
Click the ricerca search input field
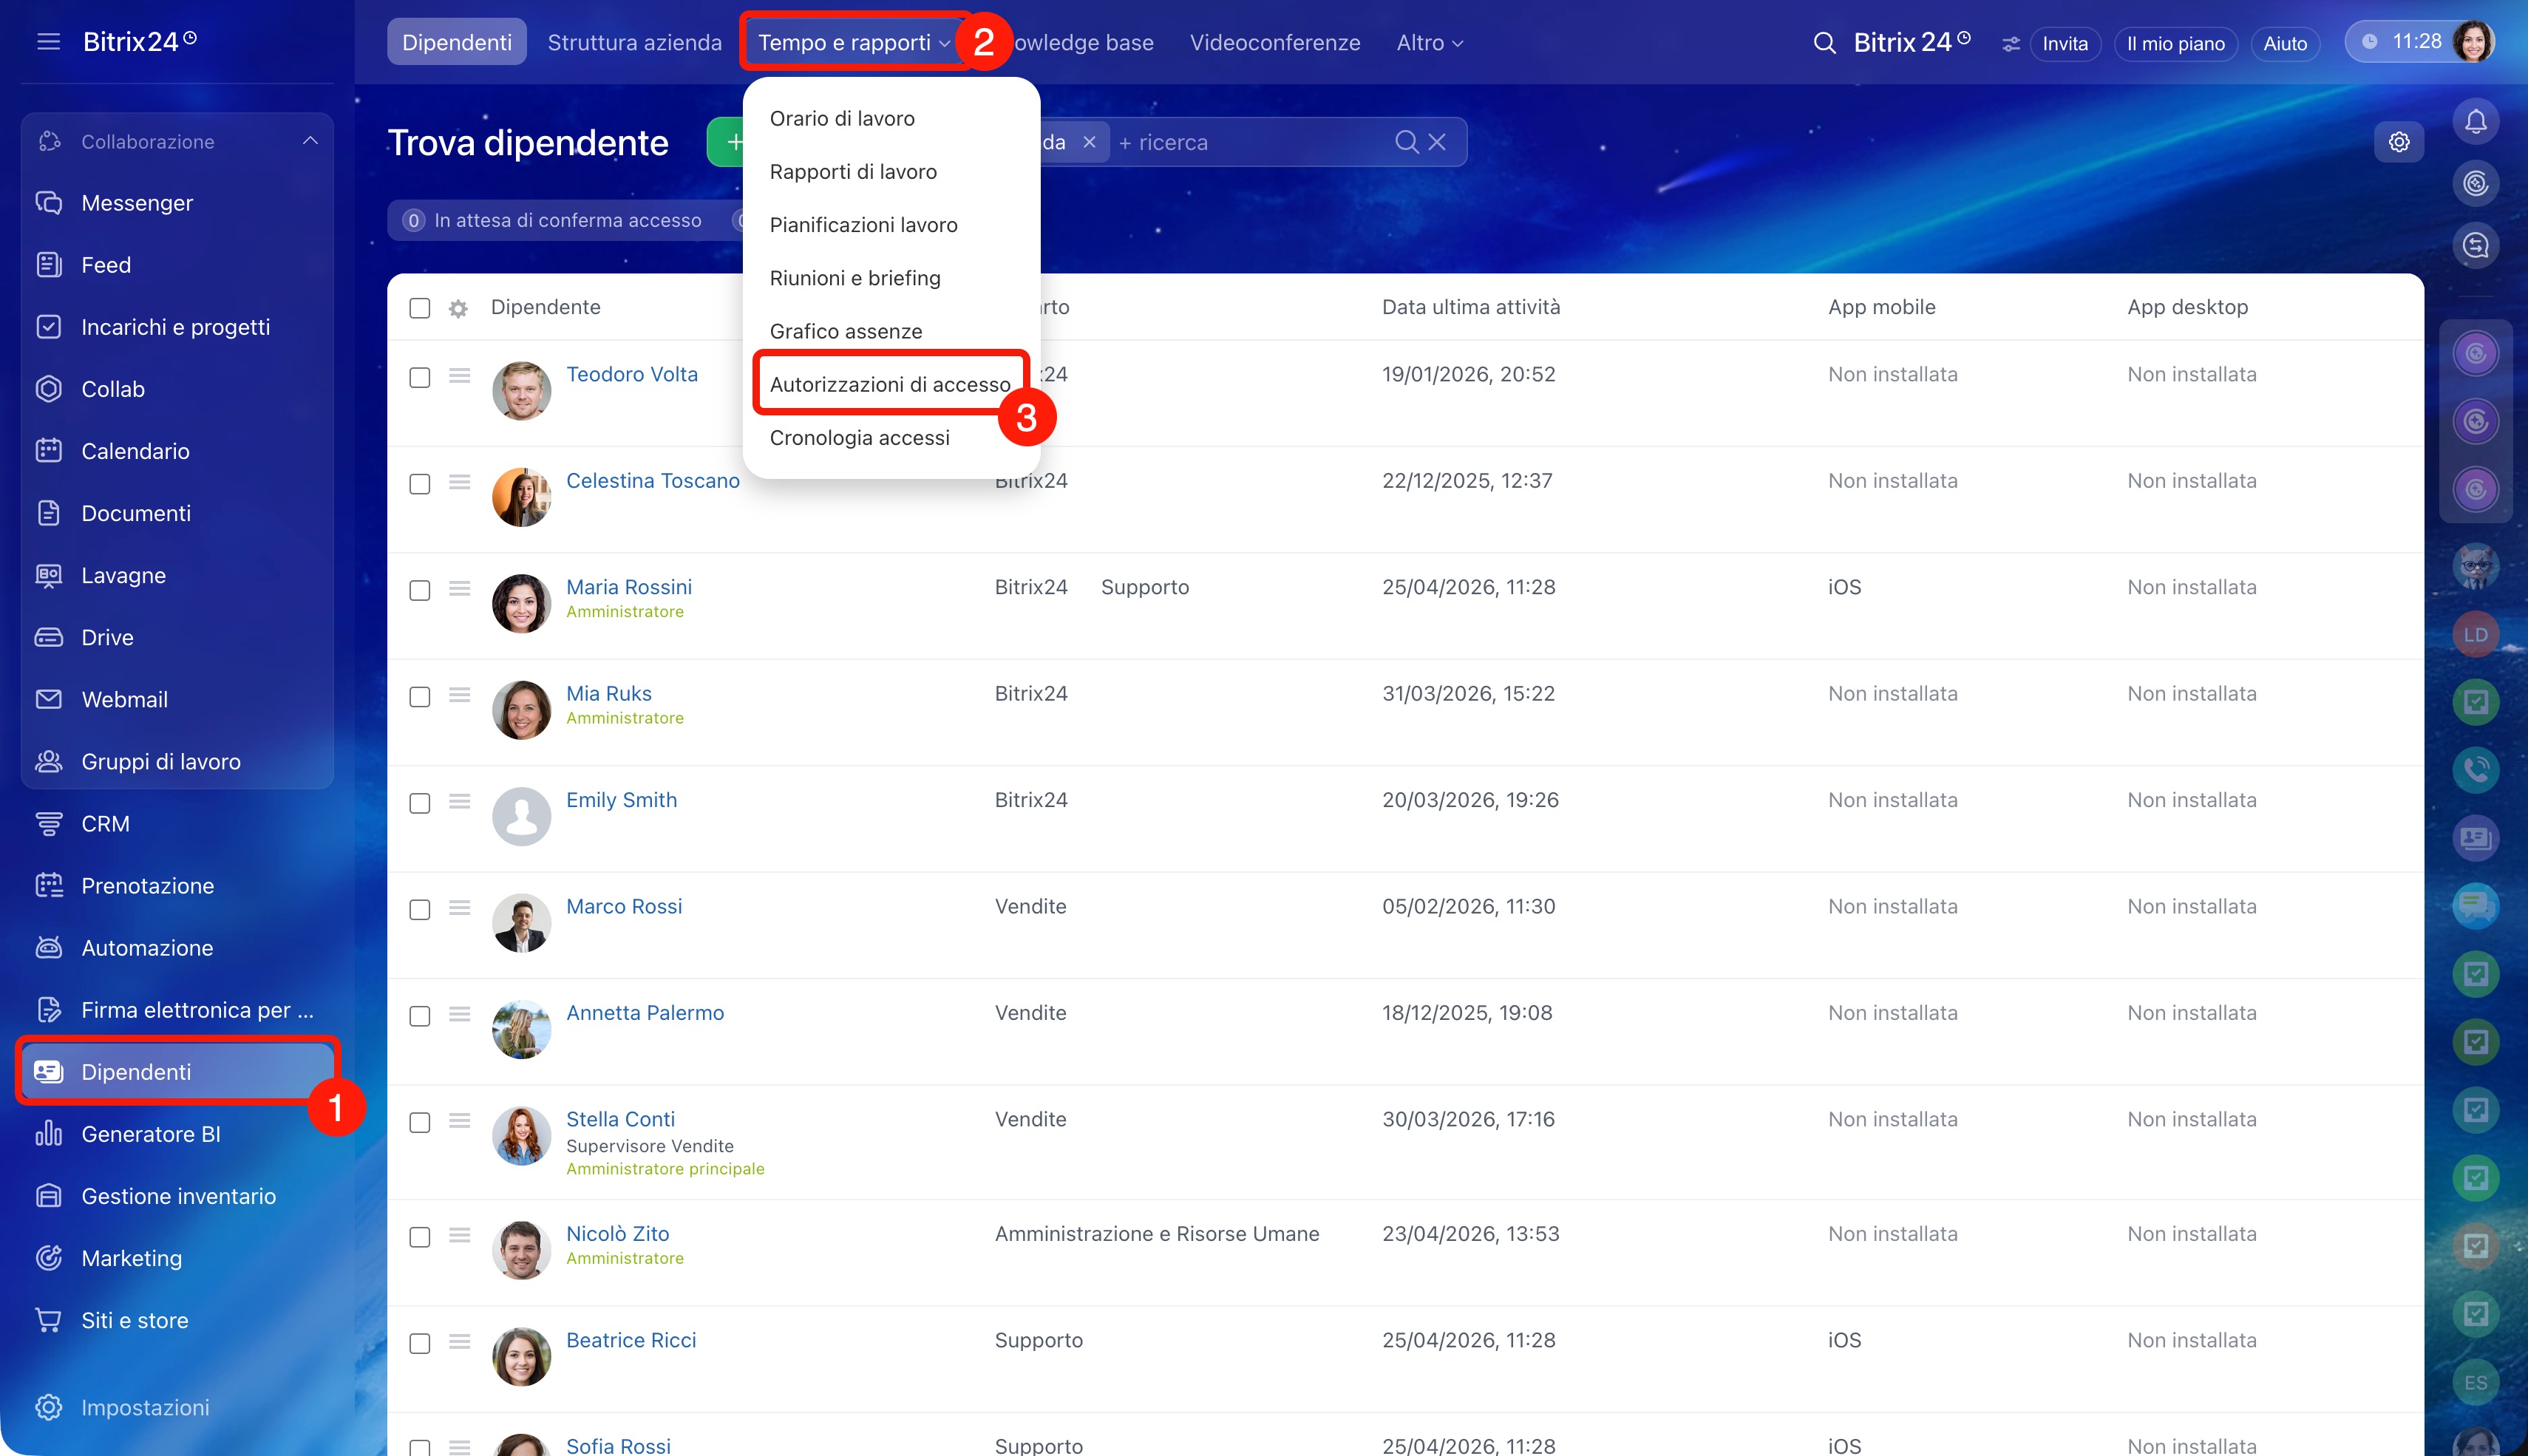click(1250, 142)
